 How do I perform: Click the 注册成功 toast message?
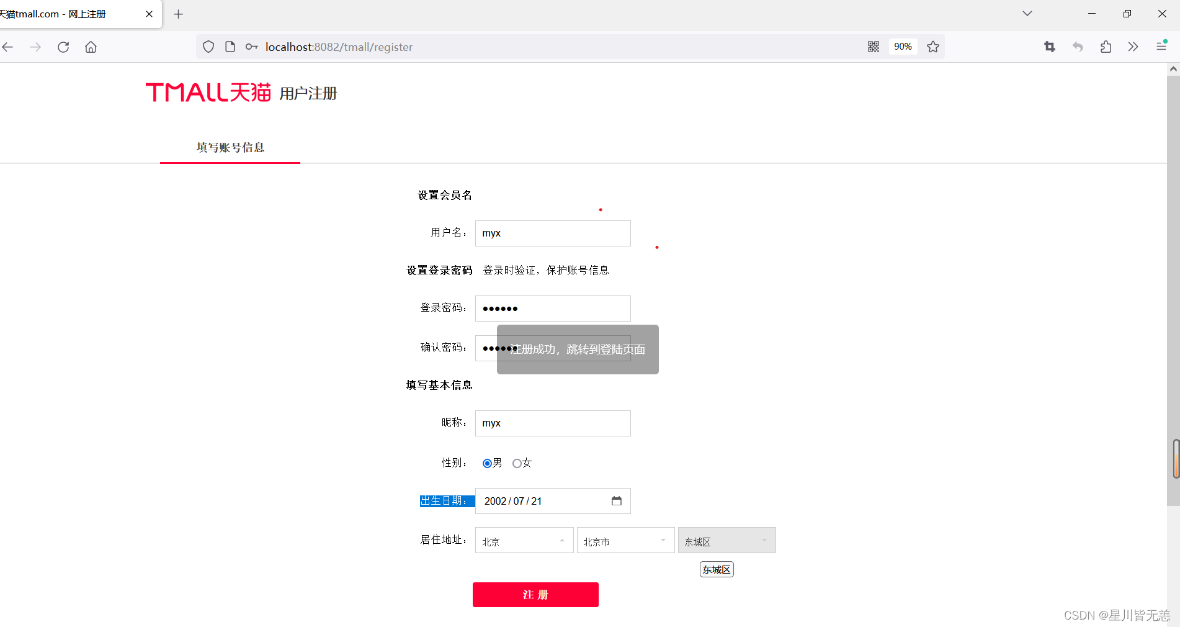[x=578, y=350]
